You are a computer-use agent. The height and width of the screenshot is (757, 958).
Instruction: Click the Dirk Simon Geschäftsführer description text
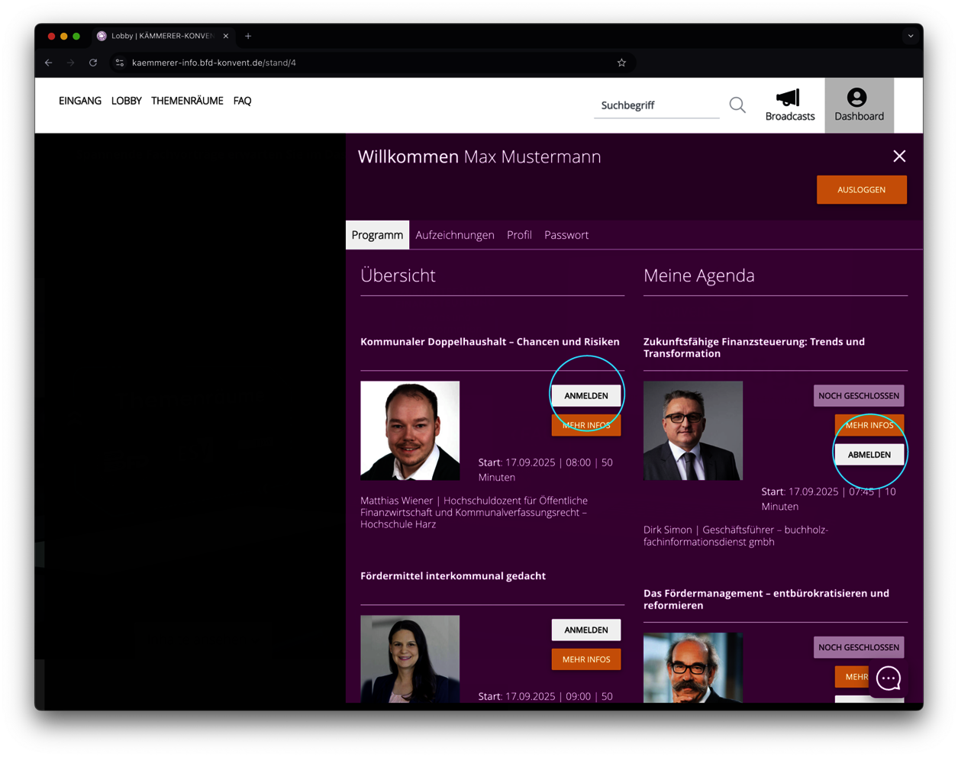tap(736, 536)
